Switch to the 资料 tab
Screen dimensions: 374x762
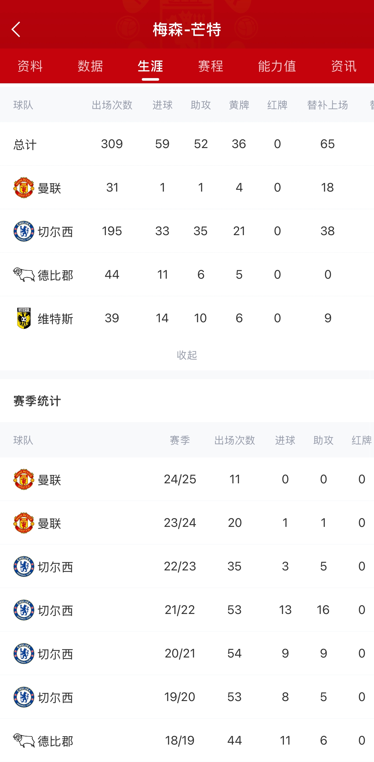coord(30,66)
